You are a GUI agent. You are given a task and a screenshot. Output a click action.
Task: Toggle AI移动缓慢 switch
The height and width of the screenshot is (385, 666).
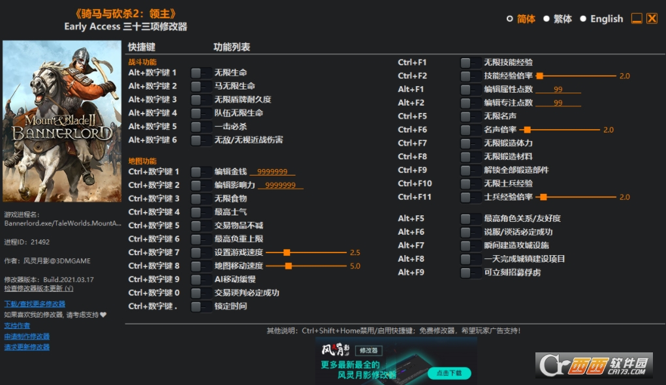(x=201, y=280)
